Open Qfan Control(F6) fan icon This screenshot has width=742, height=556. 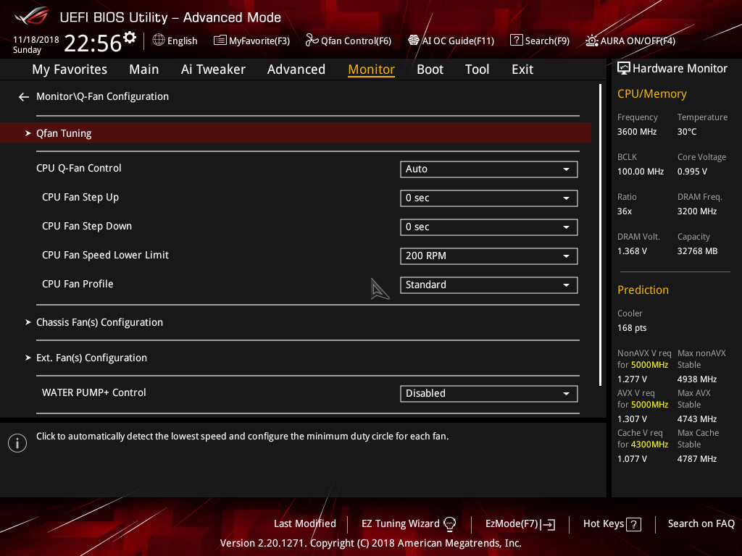pyautogui.click(x=312, y=41)
